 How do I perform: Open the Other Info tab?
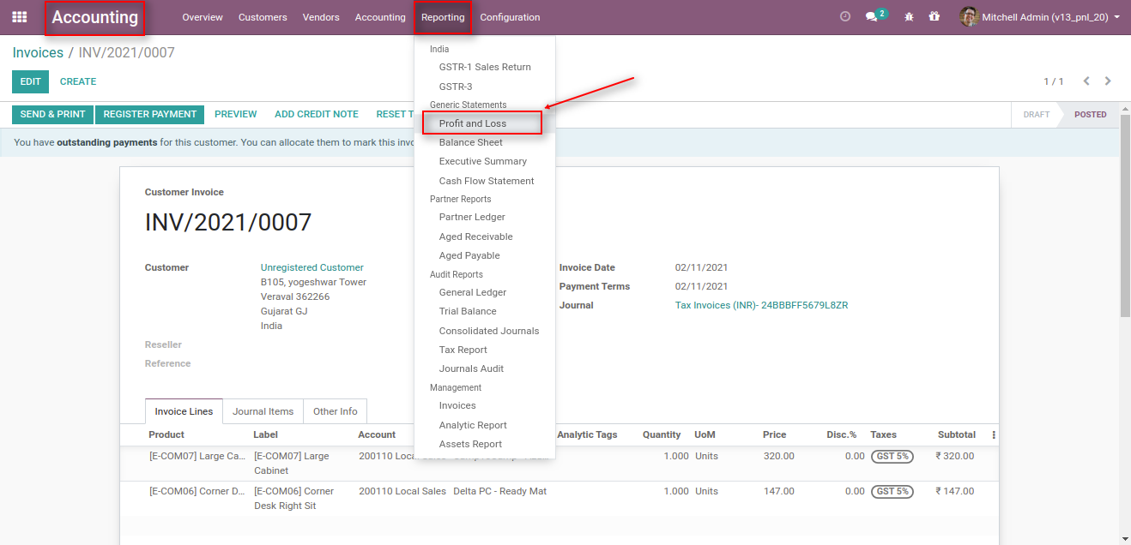pyautogui.click(x=335, y=411)
